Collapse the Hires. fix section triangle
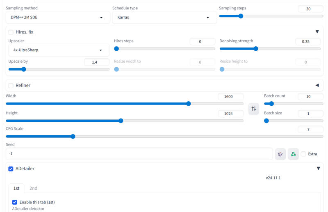Viewport: 328px width, 212px height. [317, 32]
